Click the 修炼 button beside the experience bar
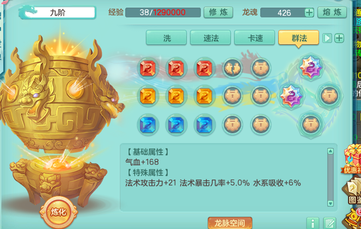 (218, 13)
